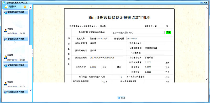Click the globe icon beside 主管部门审核人审核
This screenshot has width=210, height=103.
[6, 66]
